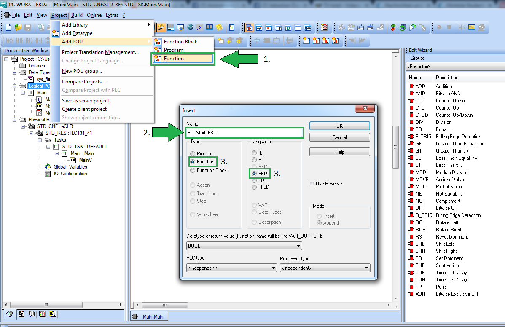Click the Name field containing FU_Start_FBD
The image size is (505, 327).
pos(244,133)
